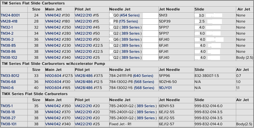Open the 568 Series link for TM40-6
The height and width of the screenshot is (128, 254).
click(144, 88)
